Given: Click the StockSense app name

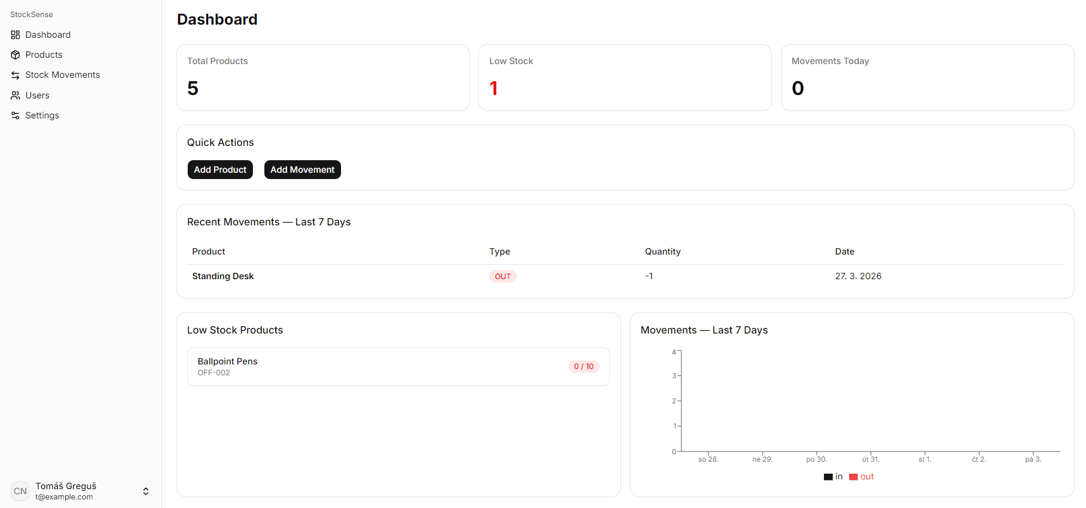Looking at the screenshot, I should click(31, 14).
